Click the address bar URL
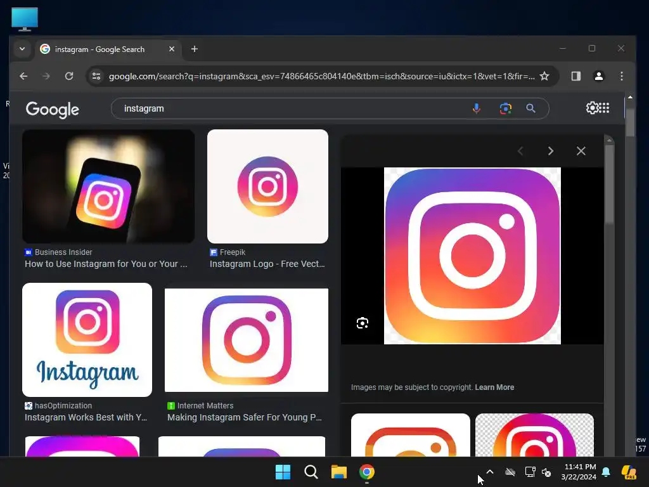 coord(321,76)
